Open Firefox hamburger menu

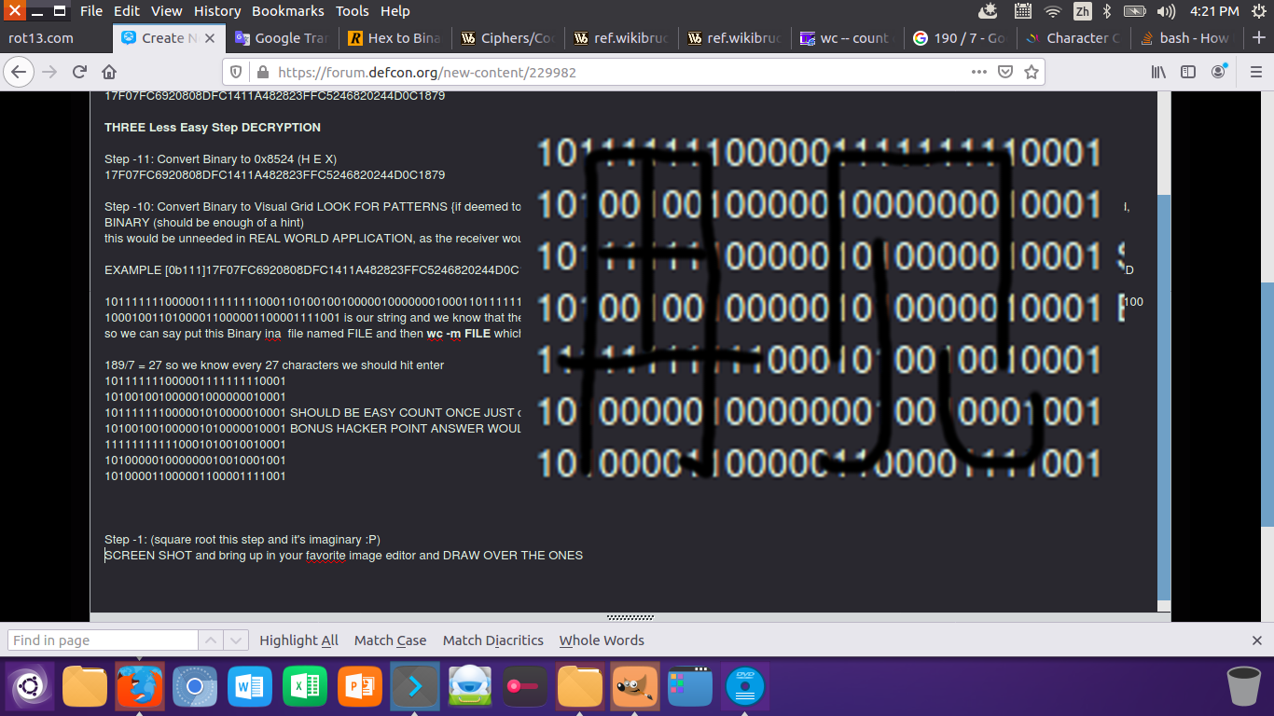click(1255, 72)
